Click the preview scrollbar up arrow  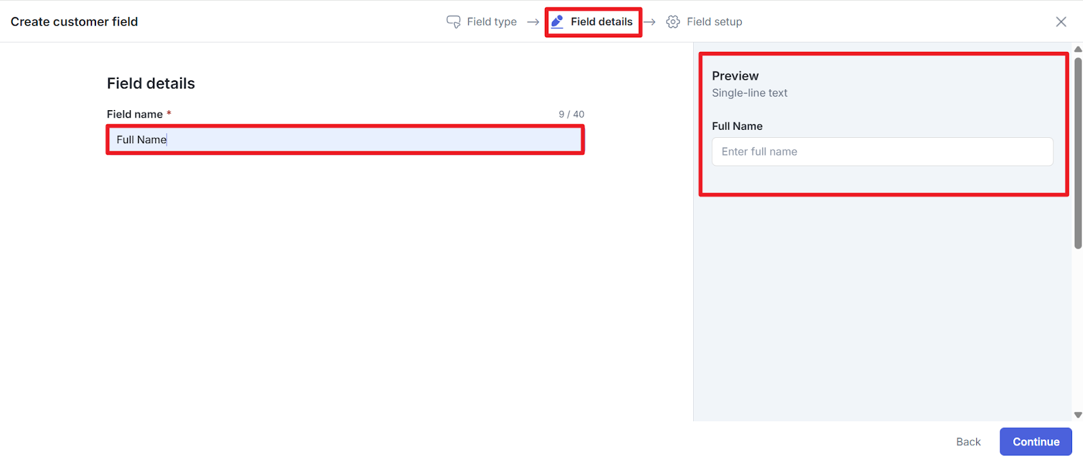point(1078,49)
